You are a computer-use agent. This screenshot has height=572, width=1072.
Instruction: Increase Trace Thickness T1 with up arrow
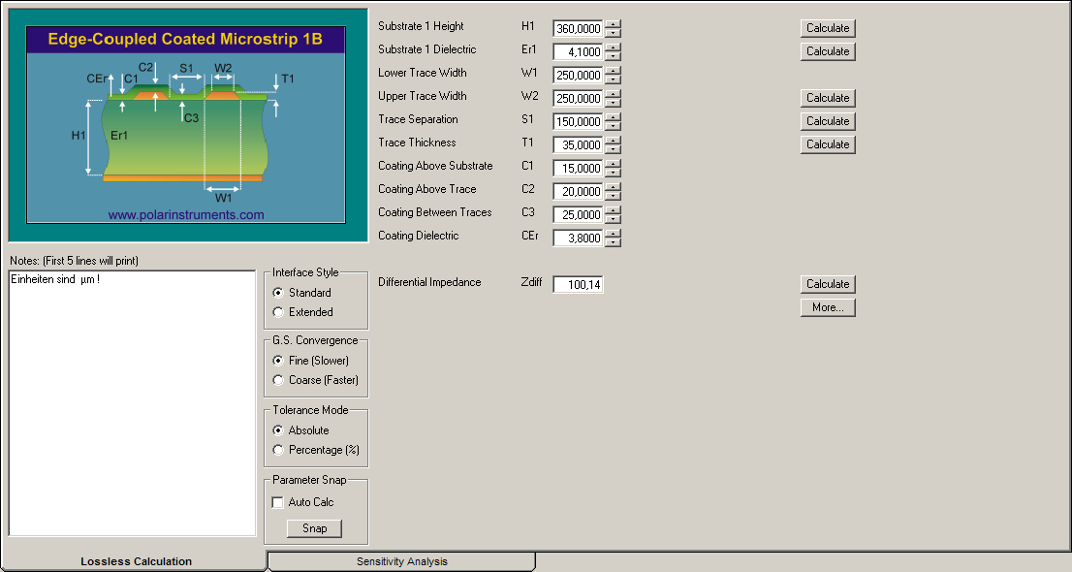click(614, 141)
